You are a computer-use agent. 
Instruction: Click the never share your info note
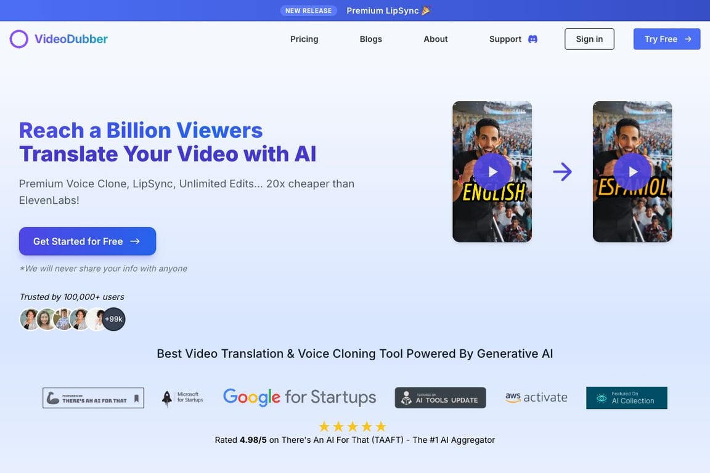[x=104, y=269]
